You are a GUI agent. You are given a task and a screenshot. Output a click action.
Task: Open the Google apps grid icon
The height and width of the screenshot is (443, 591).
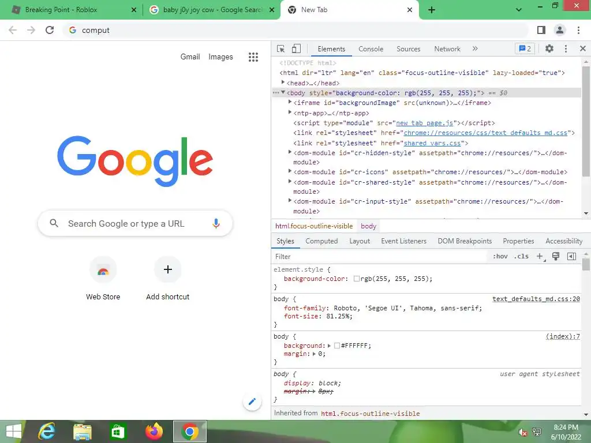coord(253,57)
